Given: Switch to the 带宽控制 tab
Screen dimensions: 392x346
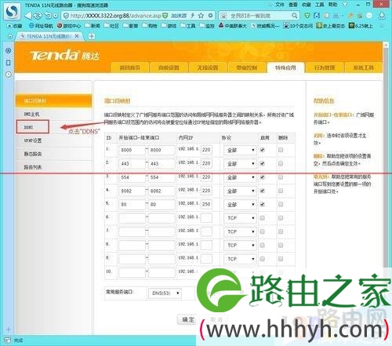Looking at the screenshot, I should pos(247,67).
